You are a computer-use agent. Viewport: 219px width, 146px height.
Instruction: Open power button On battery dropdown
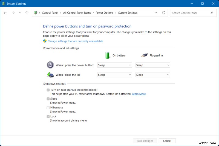[x=114, y=65]
